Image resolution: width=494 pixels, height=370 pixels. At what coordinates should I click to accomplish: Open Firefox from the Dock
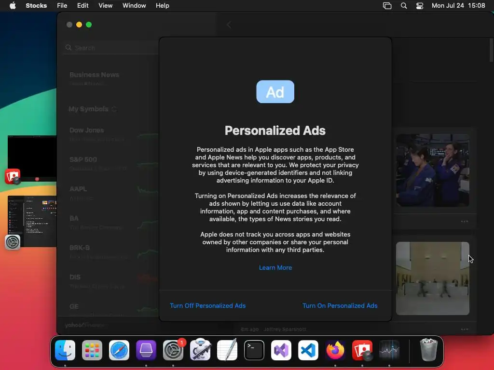pyautogui.click(x=335, y=350)
